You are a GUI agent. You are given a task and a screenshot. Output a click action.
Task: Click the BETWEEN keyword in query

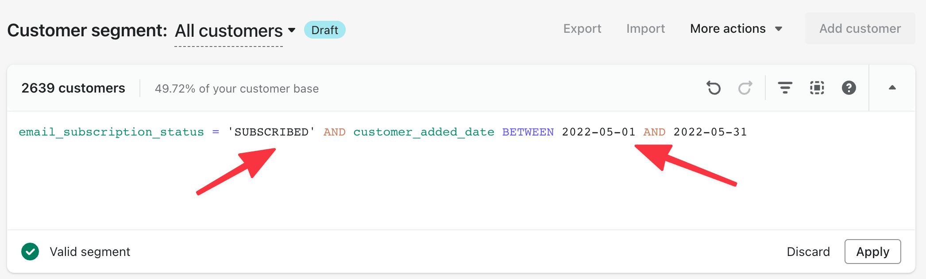click(x=528, y=132)
